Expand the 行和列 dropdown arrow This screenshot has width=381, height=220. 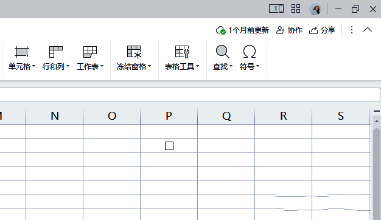(x=68, y=66)
